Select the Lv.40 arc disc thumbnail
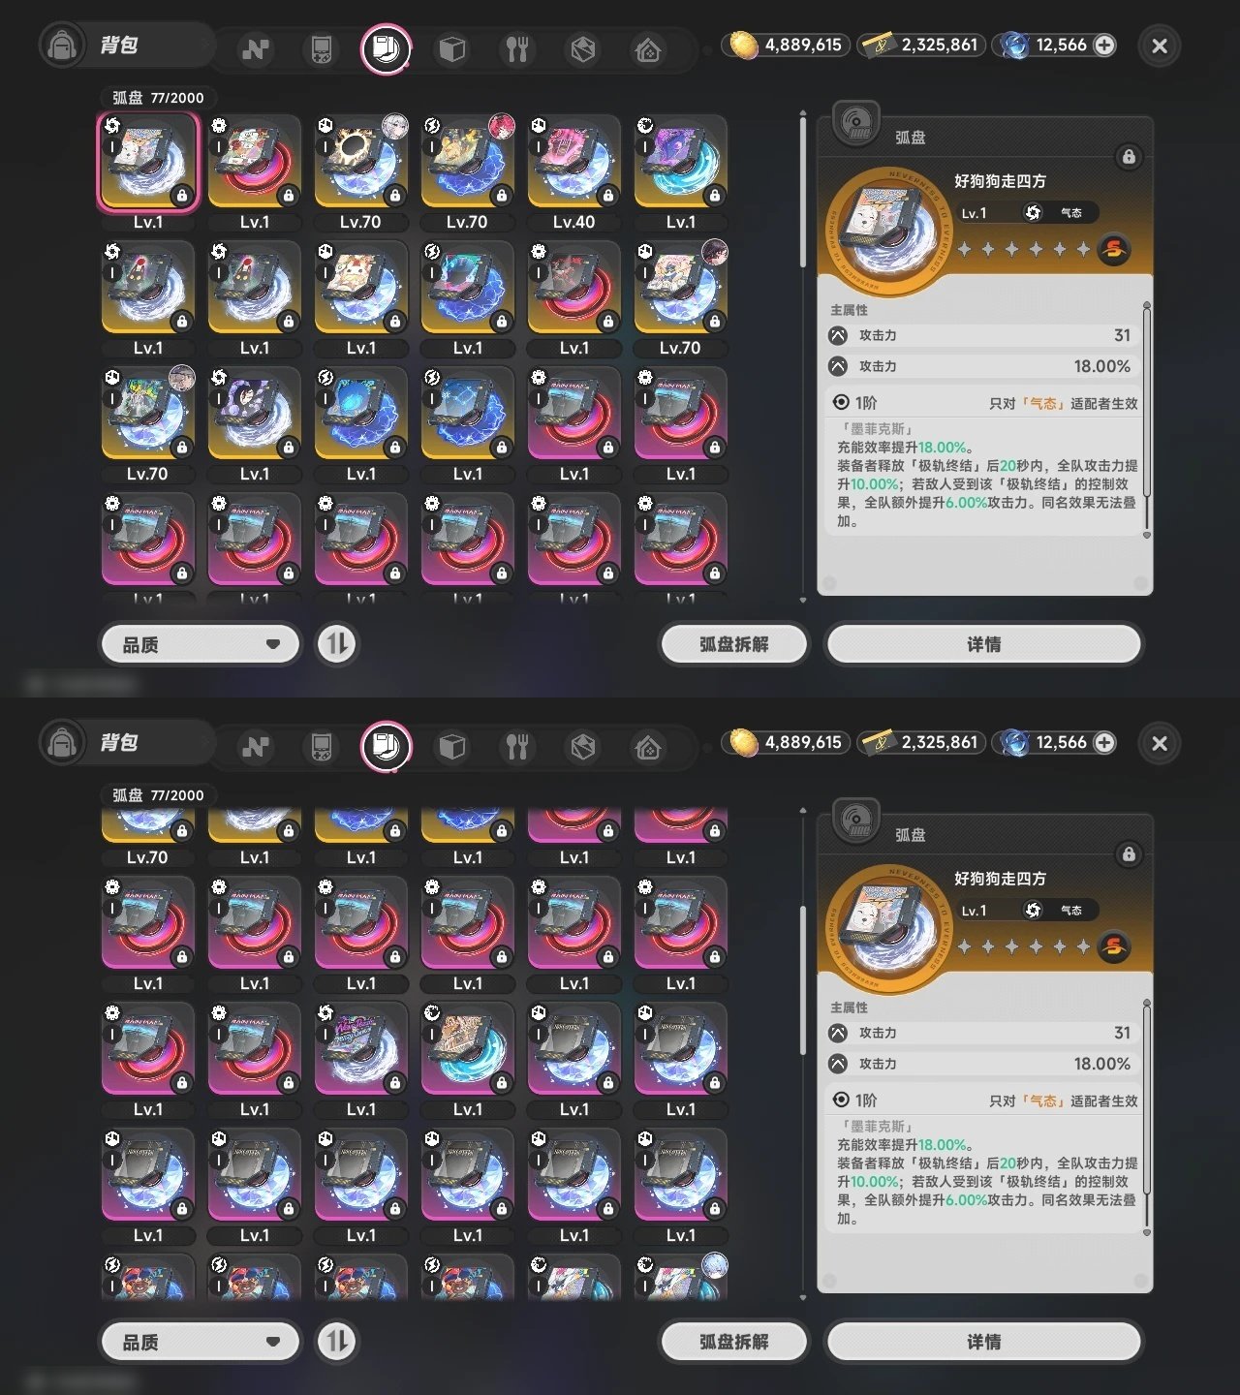Viewport: 1240px width, 1395px height. click(x=573, y=162)
